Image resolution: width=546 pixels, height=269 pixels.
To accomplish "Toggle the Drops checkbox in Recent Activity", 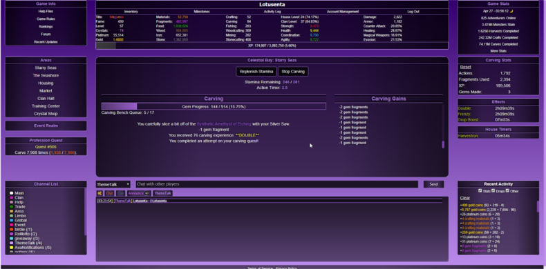I will pyautogui.click(x=493, y=190).
